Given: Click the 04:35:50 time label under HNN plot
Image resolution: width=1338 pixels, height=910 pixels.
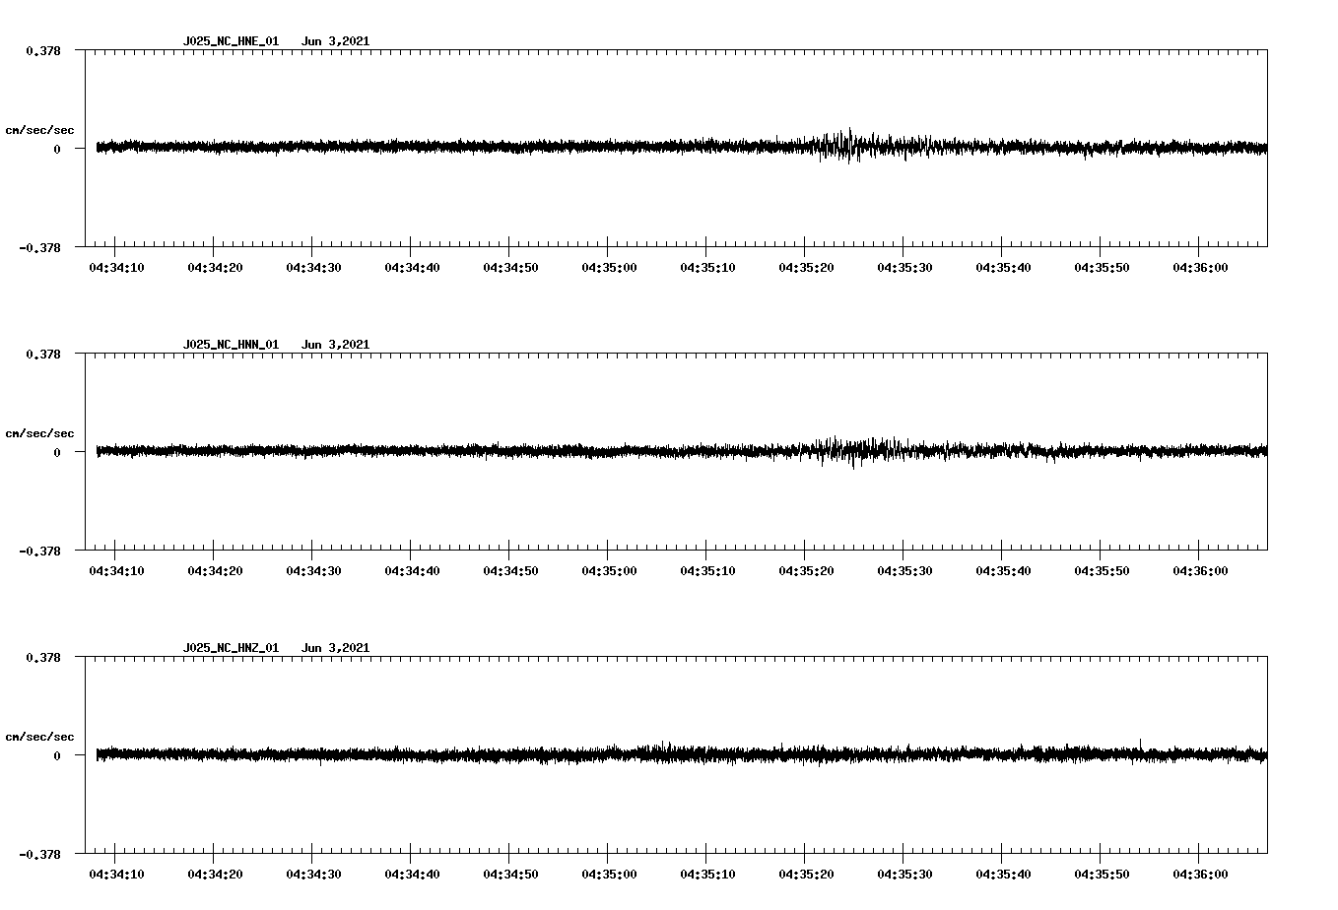Looking at the screenshot, I should [1102, 571].
